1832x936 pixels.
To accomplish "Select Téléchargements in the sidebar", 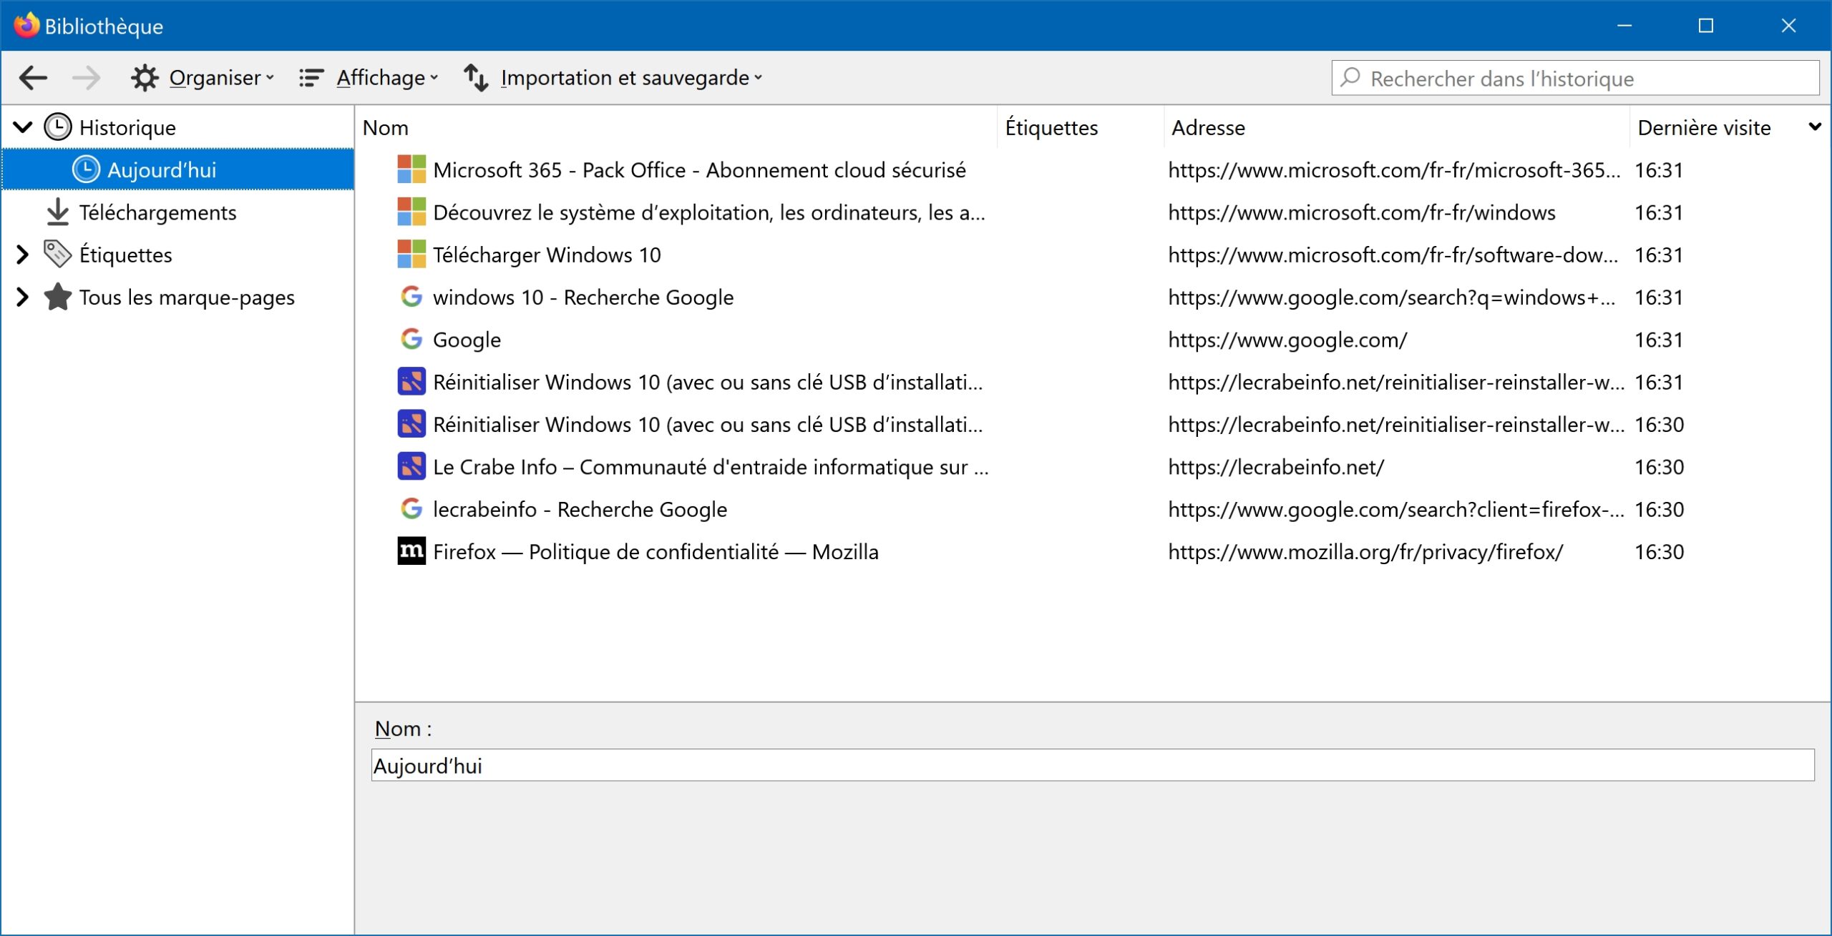I will tap(157, 212).
